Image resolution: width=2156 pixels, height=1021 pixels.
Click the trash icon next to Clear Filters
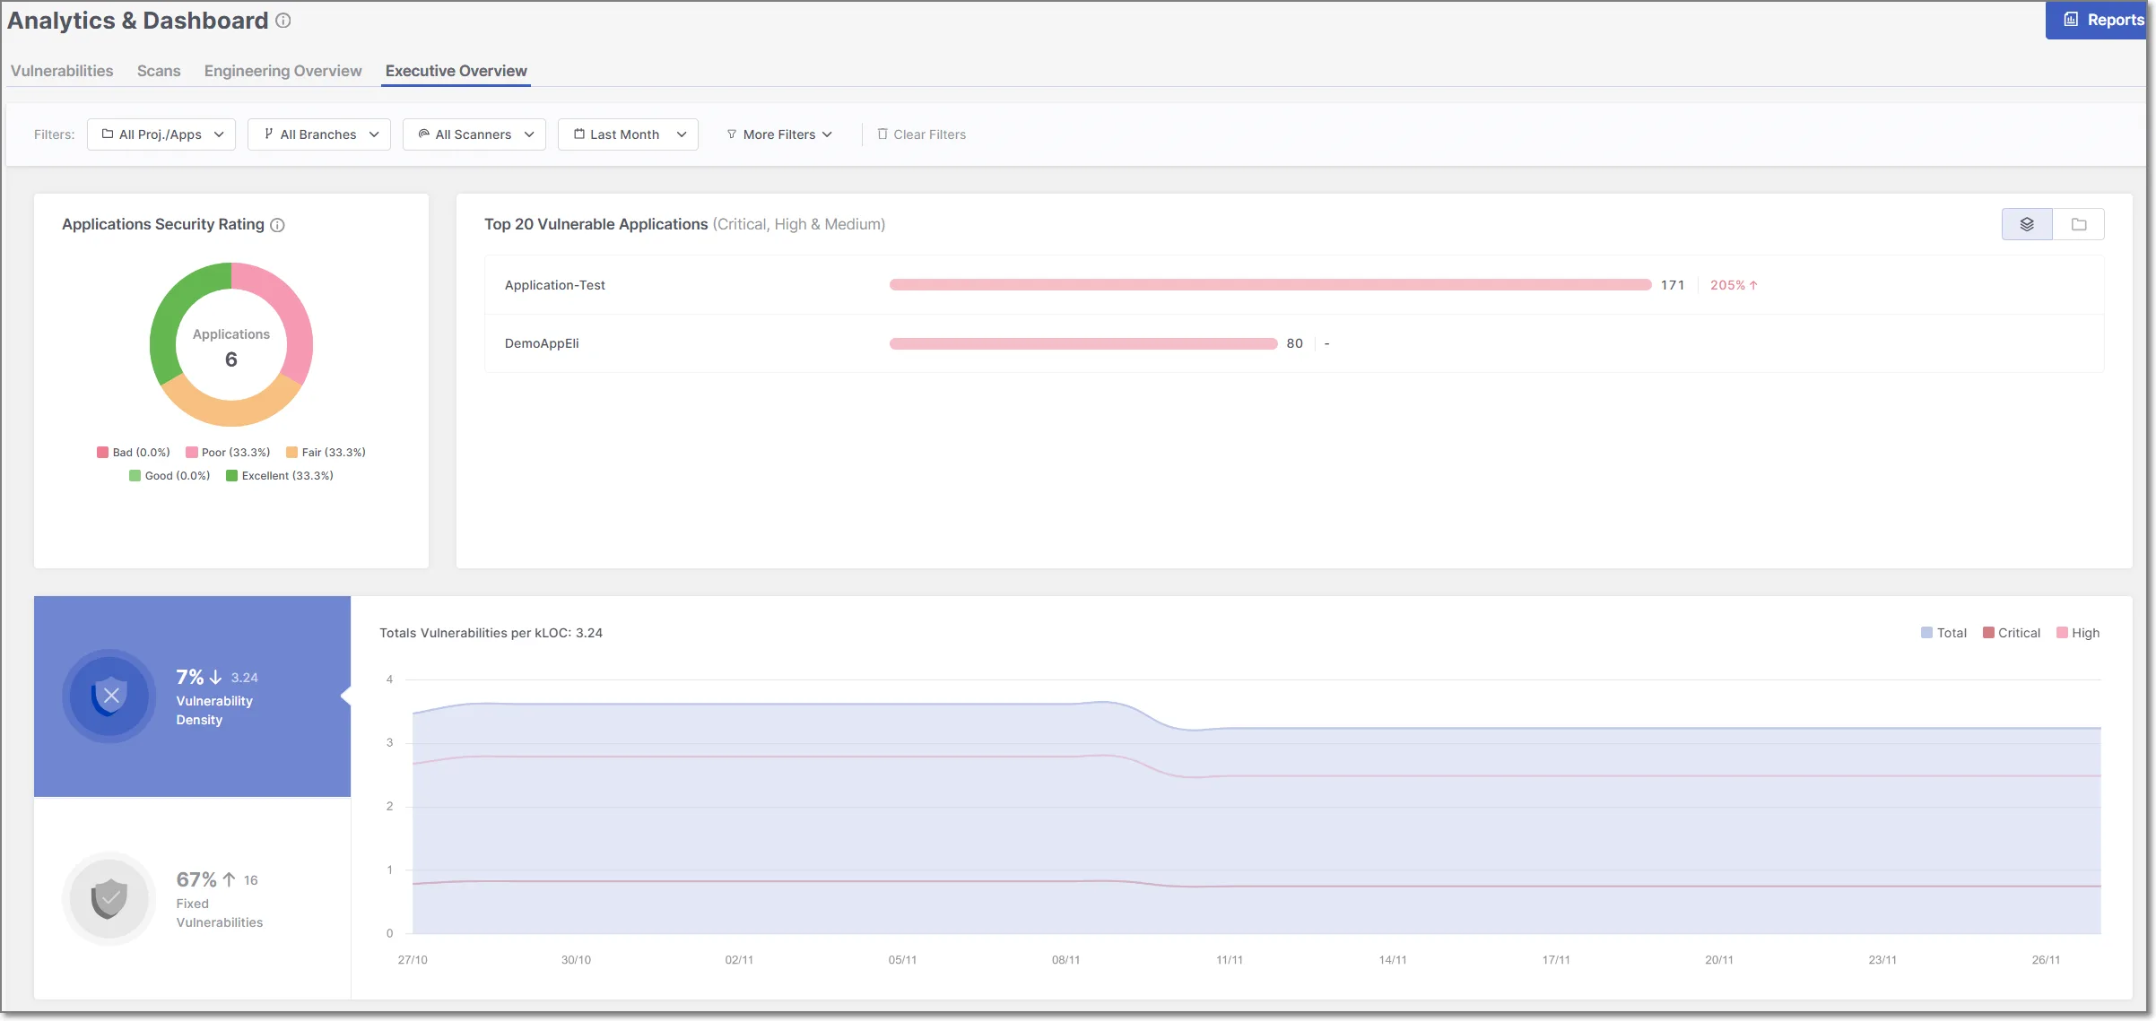(882, 134)
